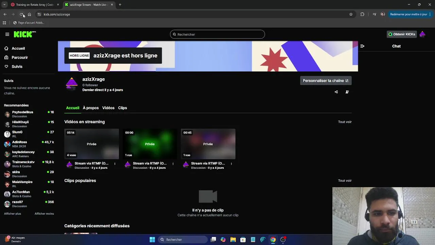The image size is (435, 245).
Task: Open Copilot from the taskbar
Action: pyautogui.click(x=223, y=240)
